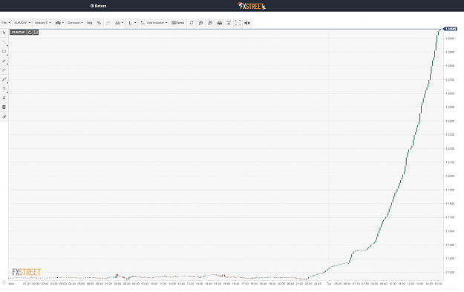Select the parallel channel tool
Screen dimensions: 464x292
point(4,70)
